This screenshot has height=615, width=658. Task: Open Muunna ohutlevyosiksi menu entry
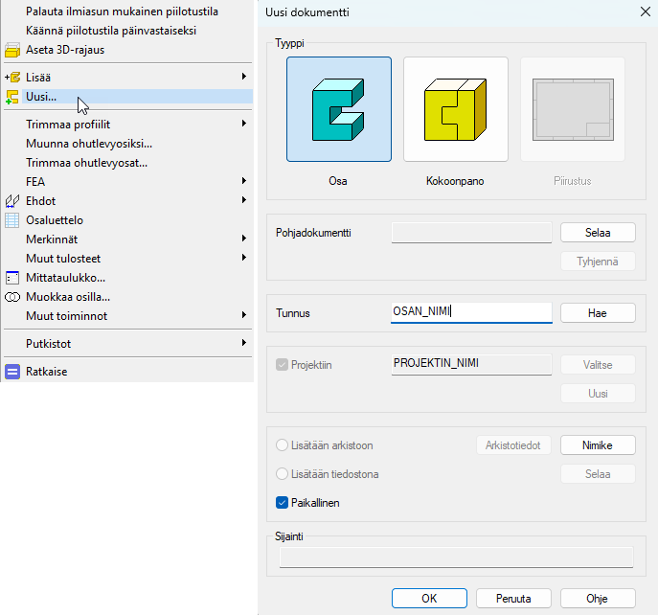(x=89, y=144)
